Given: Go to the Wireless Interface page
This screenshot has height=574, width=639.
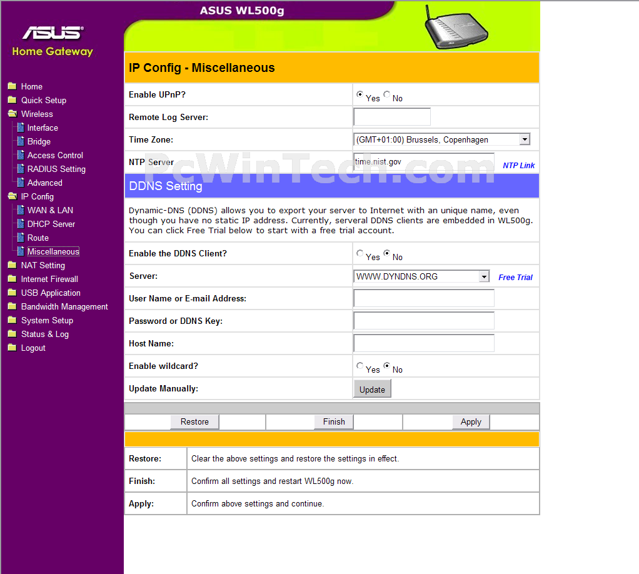Looking at the screenshot, I should click(x=43, y=128).
